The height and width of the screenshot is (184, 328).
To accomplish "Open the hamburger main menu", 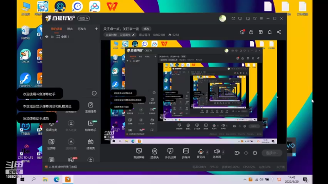I will point(261,18).
